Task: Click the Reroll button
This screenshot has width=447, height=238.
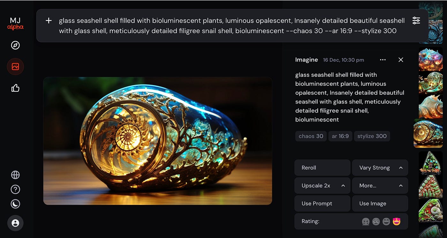Action: pyautogui.click(x=322, y=168)
